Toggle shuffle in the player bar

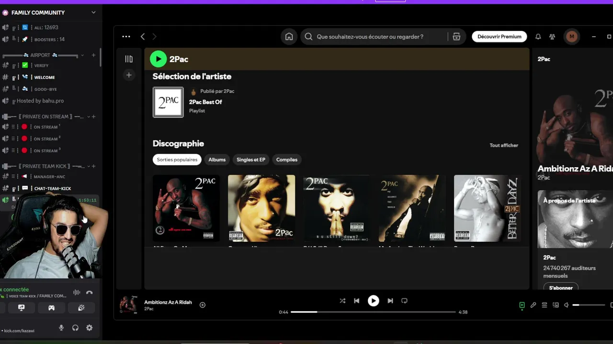(x=342, y=301)
